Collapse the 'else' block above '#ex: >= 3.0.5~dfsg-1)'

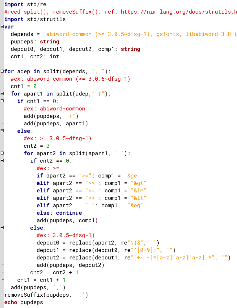[2, 131]
